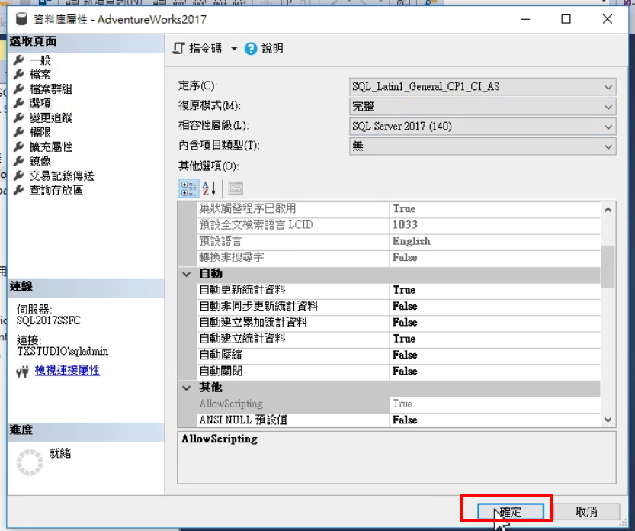This screenshot has width=635, height=531.
Task: Select the 選項 page
Action: [x=40, y=103]
